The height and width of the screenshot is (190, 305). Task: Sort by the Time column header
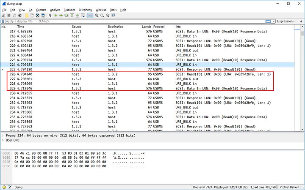[44, 27]
